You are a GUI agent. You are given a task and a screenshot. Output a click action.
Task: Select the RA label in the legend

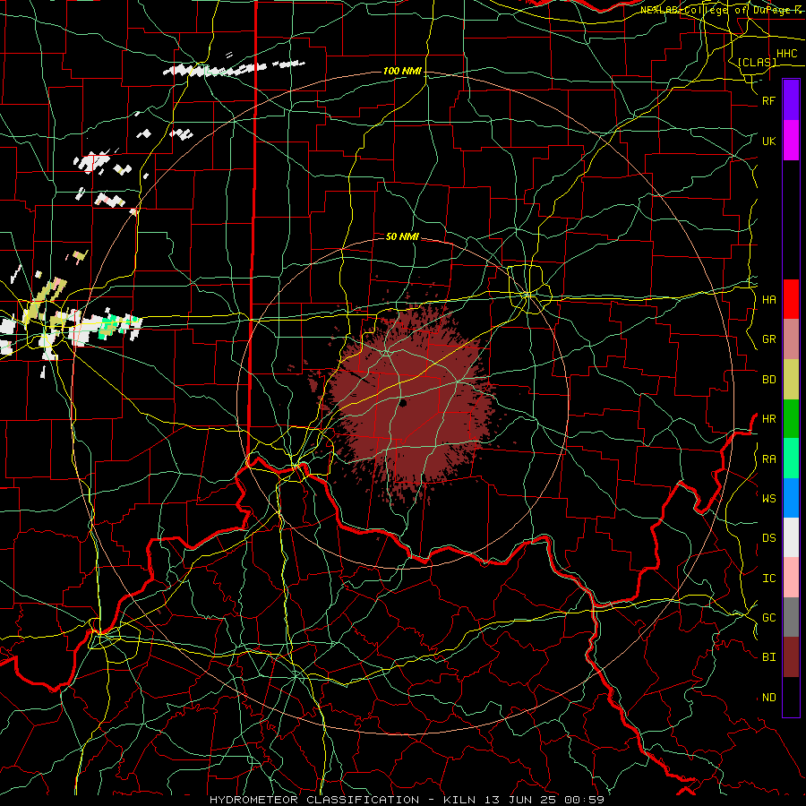coord(769,459)
